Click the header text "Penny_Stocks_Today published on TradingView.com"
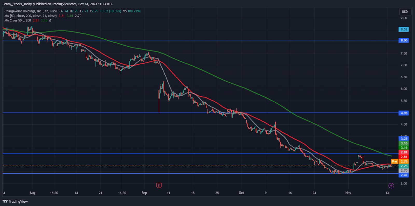 [x=39, y=4]
